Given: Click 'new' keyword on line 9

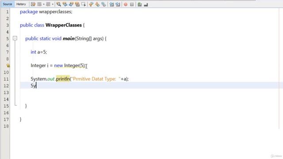Looking at the screenshot, I should (x=58, y=66).
